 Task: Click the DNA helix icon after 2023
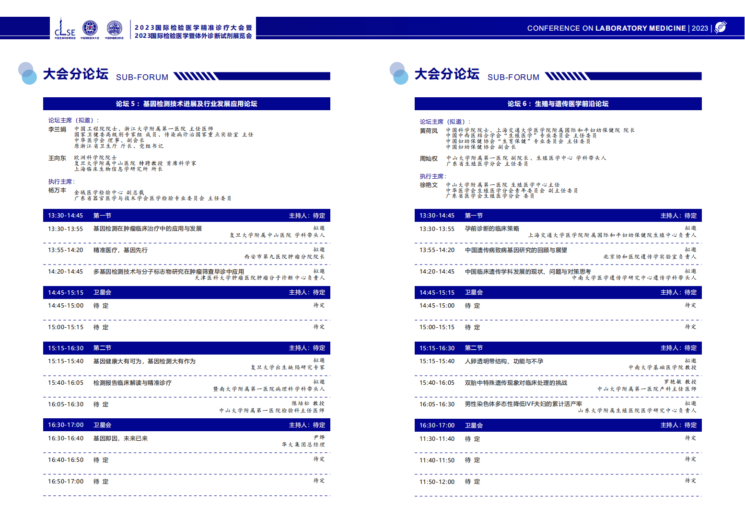pyautogui.click(x=721, y=27)
